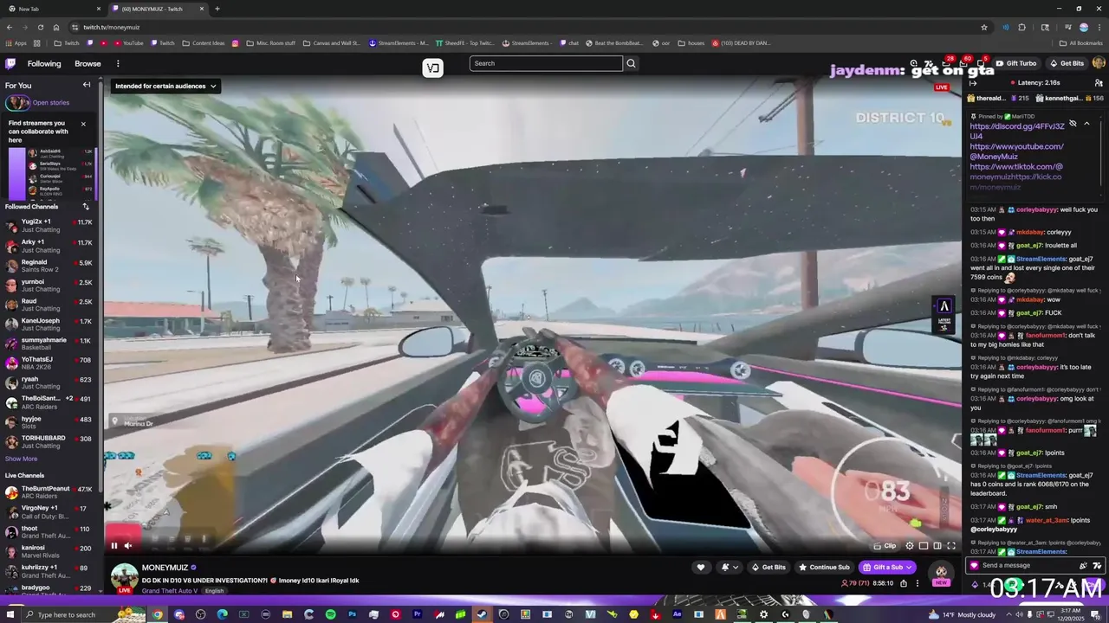Toggle theatre mode
Image resolution: width=1109 pixels, height=623 pixels.
pos(937,546)
